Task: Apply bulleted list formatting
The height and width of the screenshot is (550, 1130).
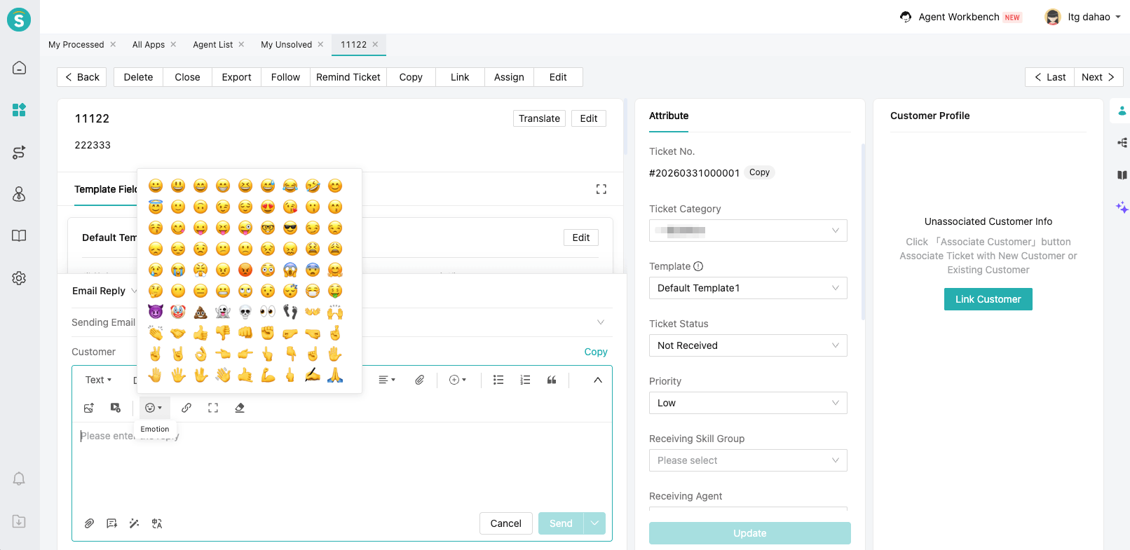Action: pos(498,380)
